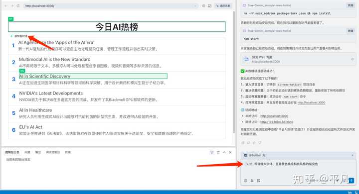Switch to 问题 tab in bottom panel

[x=27, y=152]
